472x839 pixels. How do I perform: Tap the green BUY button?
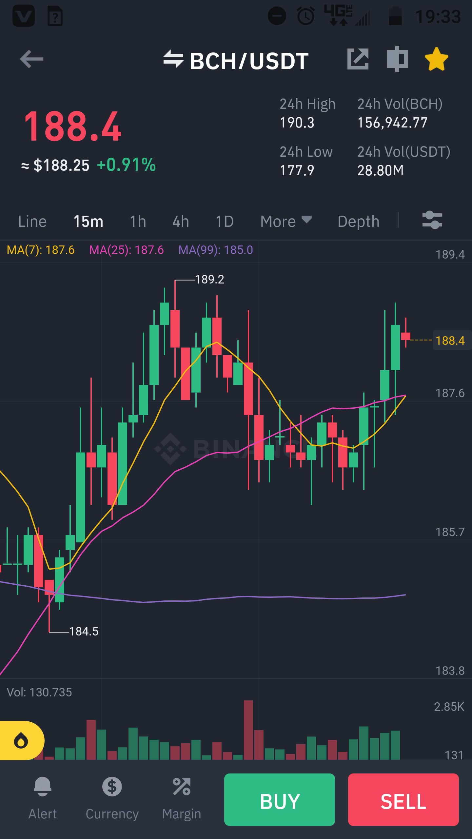tap(280, 799)
